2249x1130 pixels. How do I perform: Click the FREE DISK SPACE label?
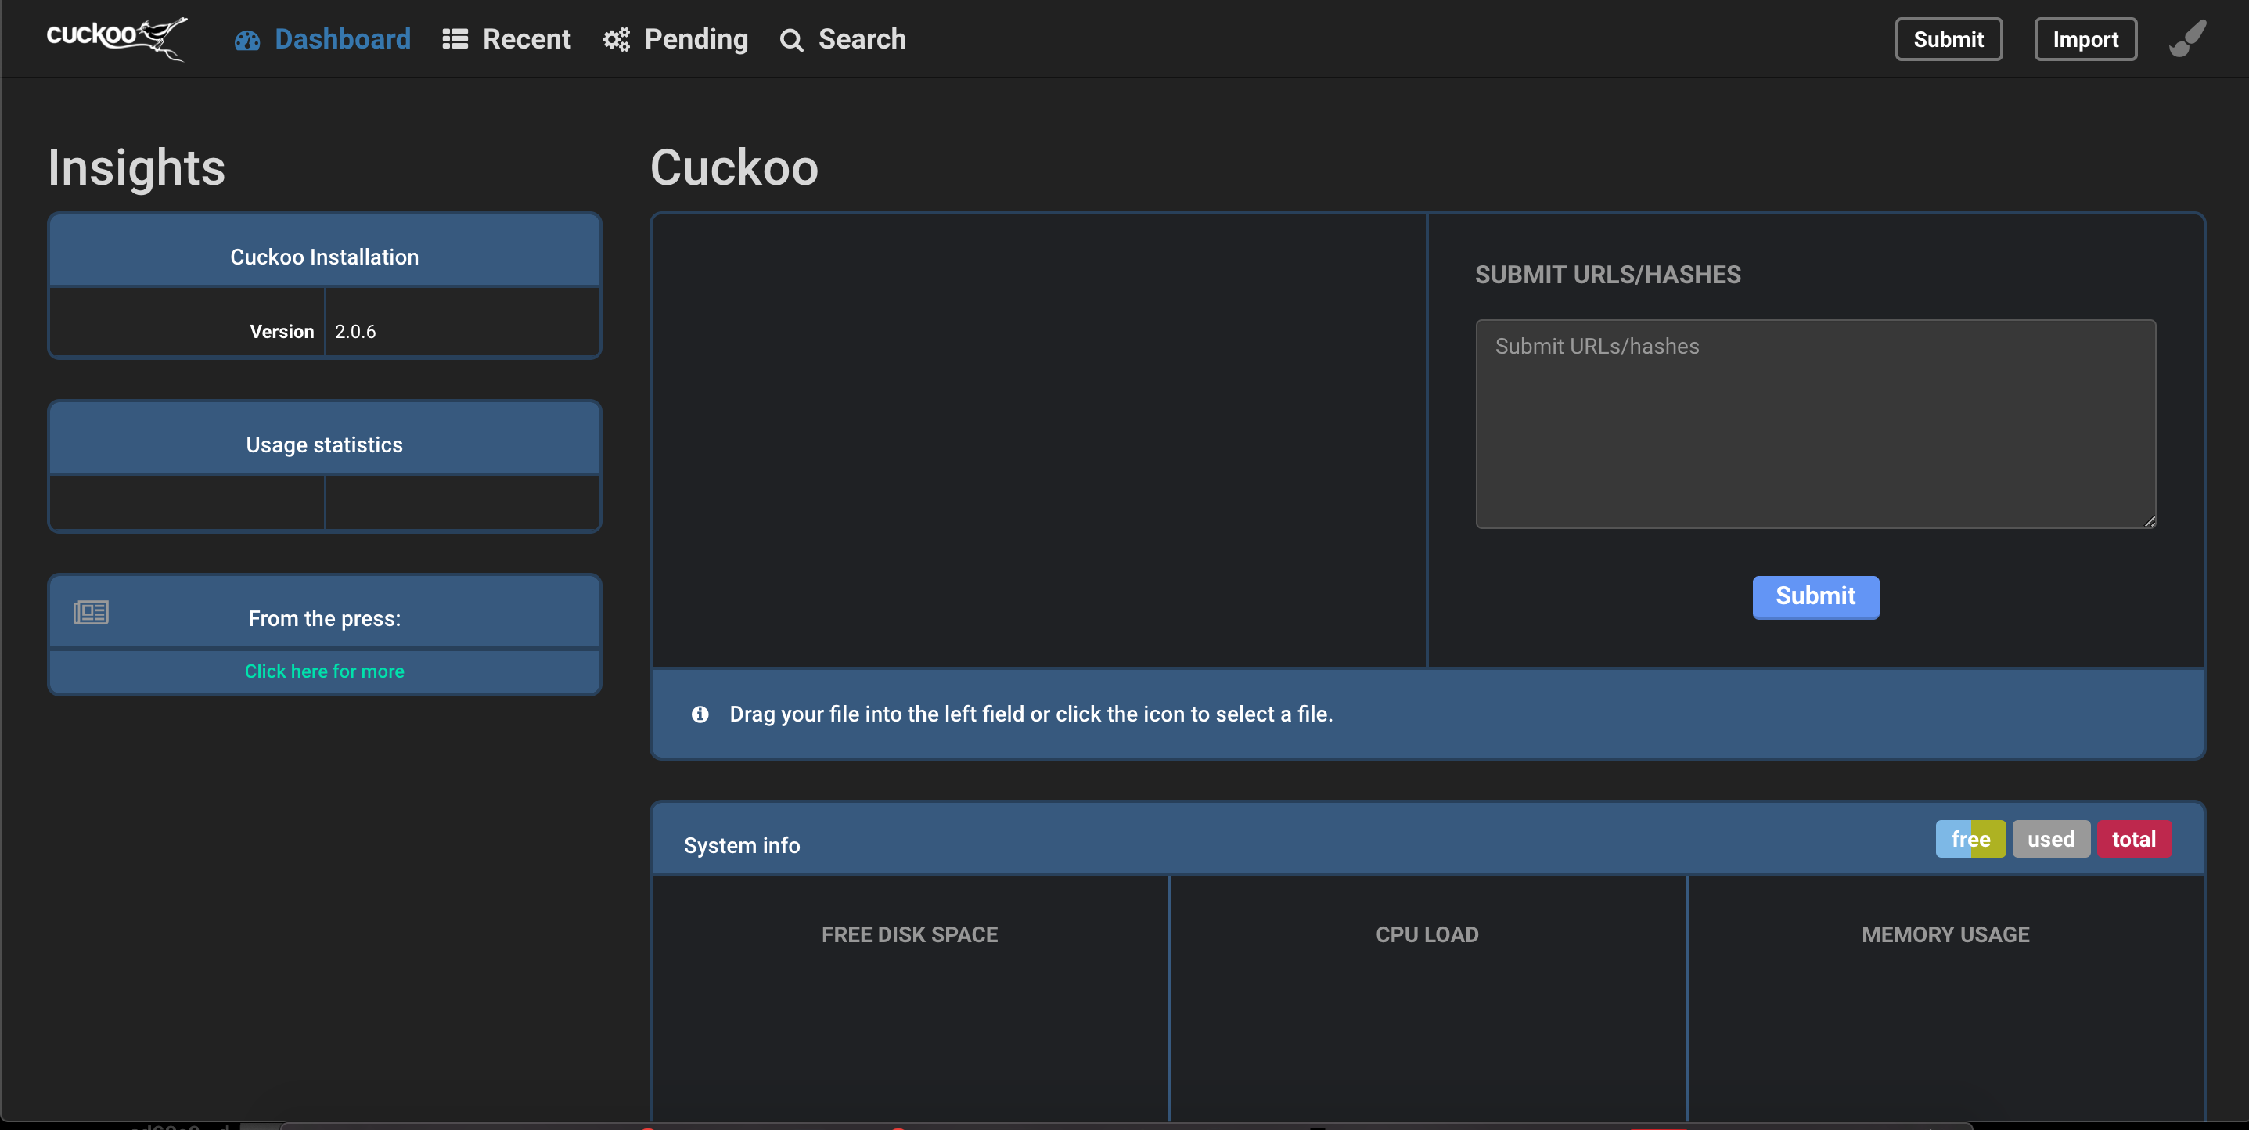tap(909, 934)
